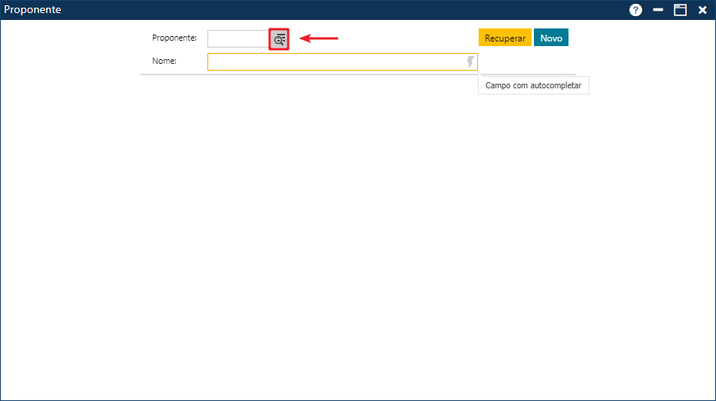Click the red arrow pointing at search icon

[x=319, y=38]
